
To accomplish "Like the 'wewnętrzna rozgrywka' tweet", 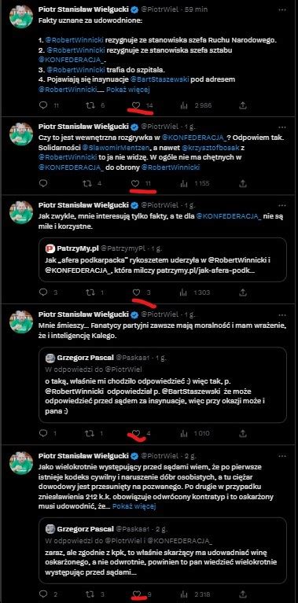I will tap(135, 183).
